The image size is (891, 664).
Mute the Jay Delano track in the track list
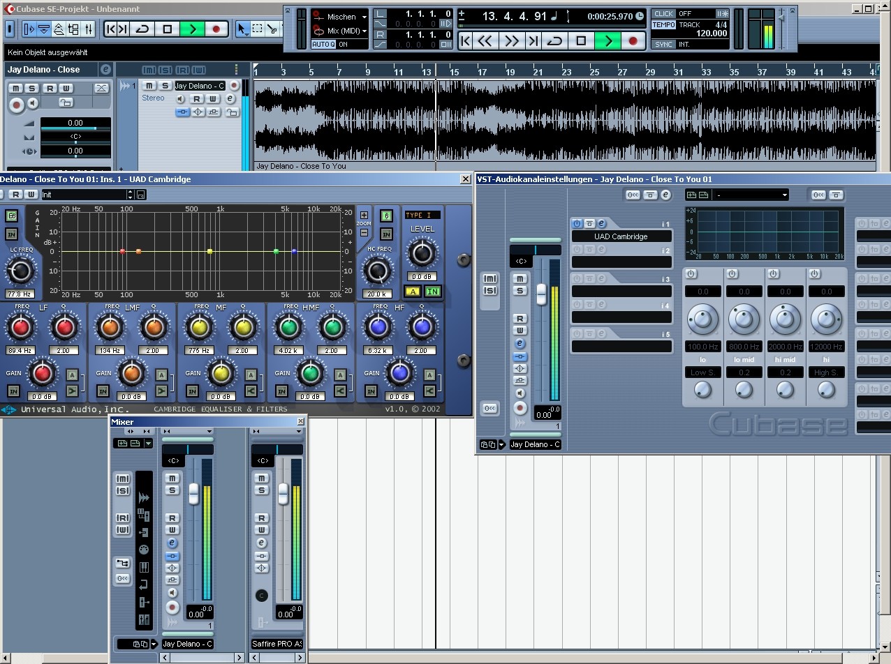pos(149,86)
